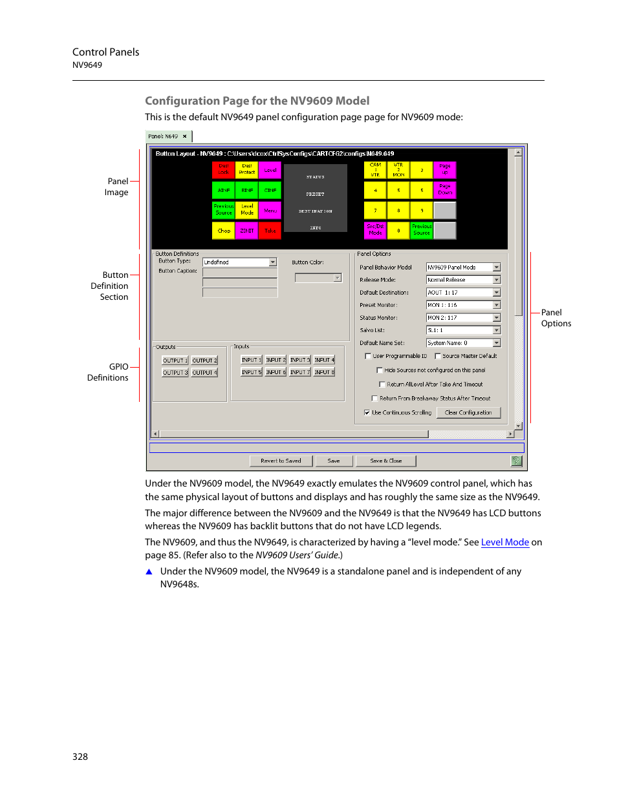The height and width of the screenshot is (798, 617).
Task: Click Previous Source button beside Level Mode
Action: (224, 210)
